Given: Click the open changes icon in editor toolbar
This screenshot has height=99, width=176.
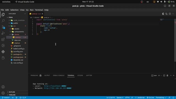Looking at the screenshot, I should click(163, 14).
